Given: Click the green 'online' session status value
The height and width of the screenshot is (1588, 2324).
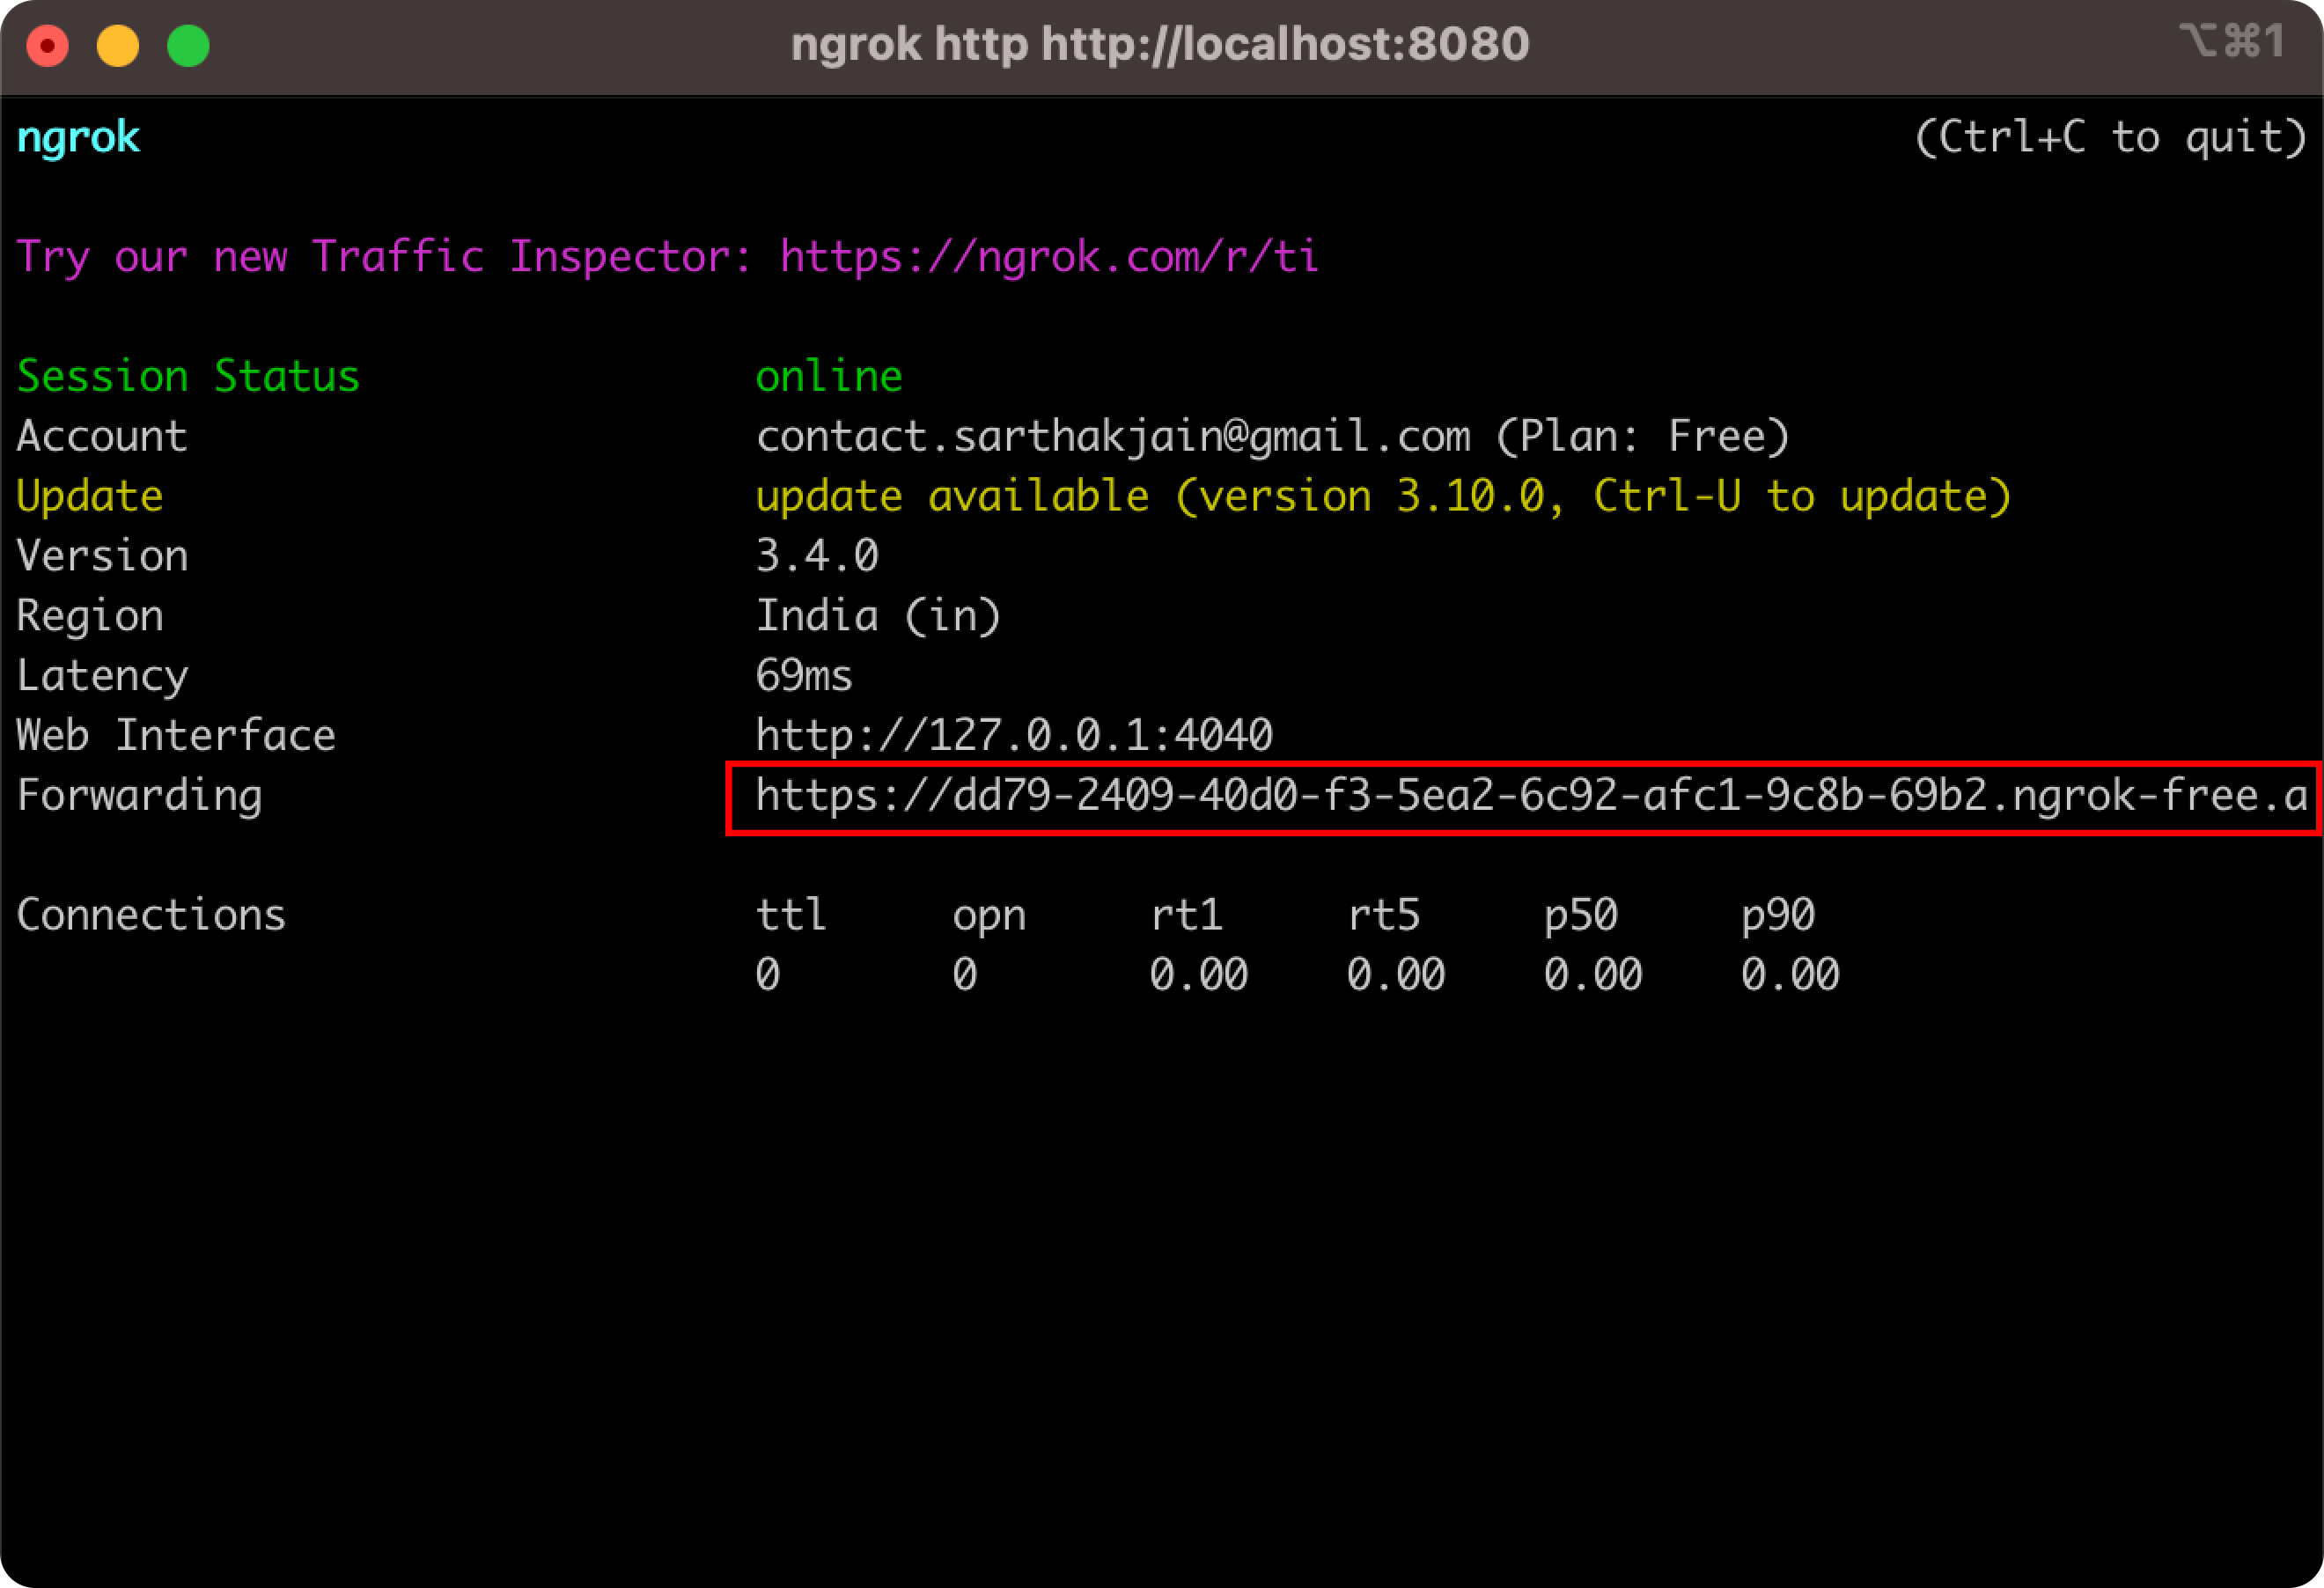Looking at the screenshot, I should [828, 377].
